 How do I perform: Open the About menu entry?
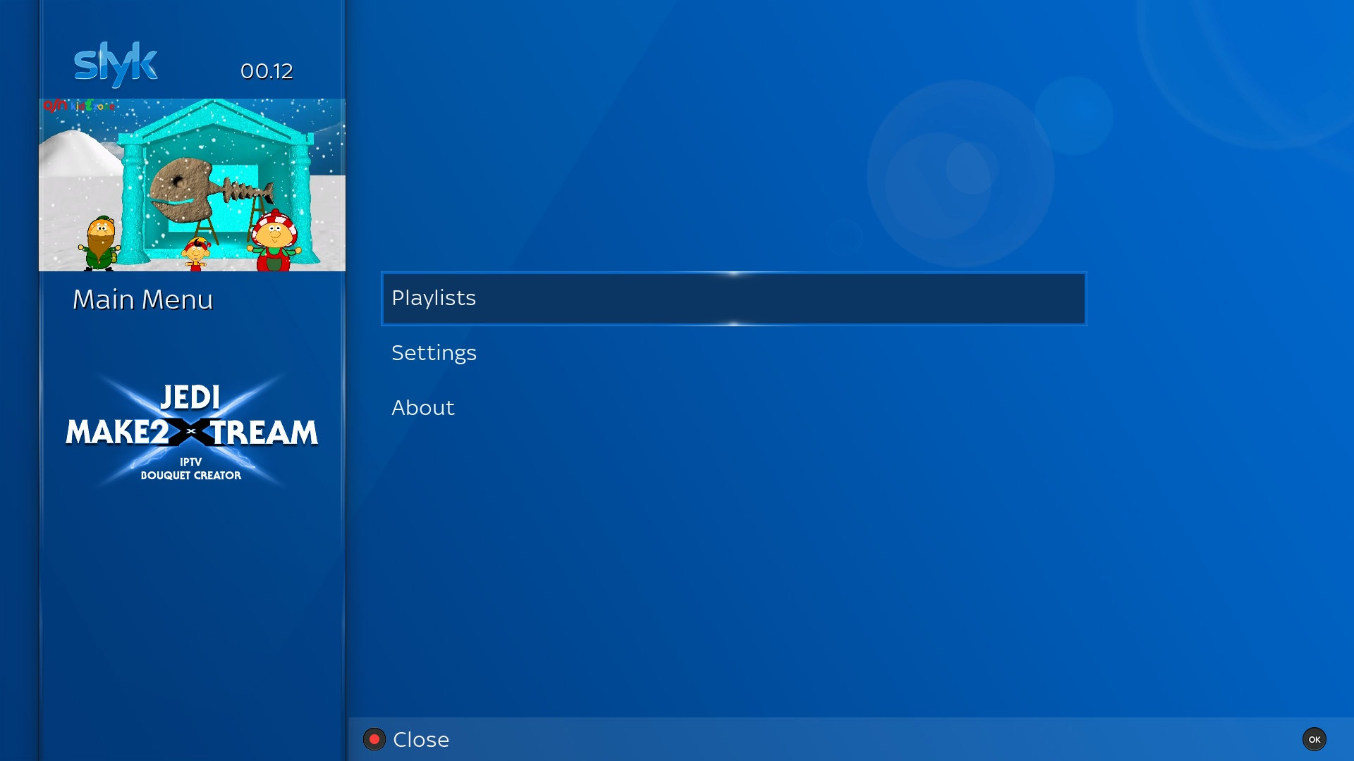pos(733,408)
